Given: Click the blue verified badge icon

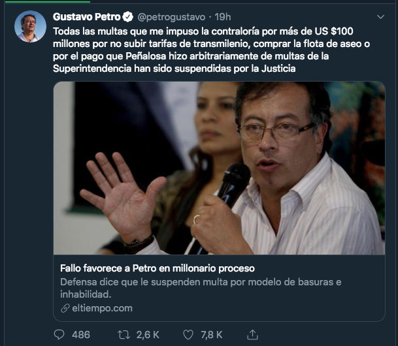Looking at the screenshot, I should tap(127, 17).
